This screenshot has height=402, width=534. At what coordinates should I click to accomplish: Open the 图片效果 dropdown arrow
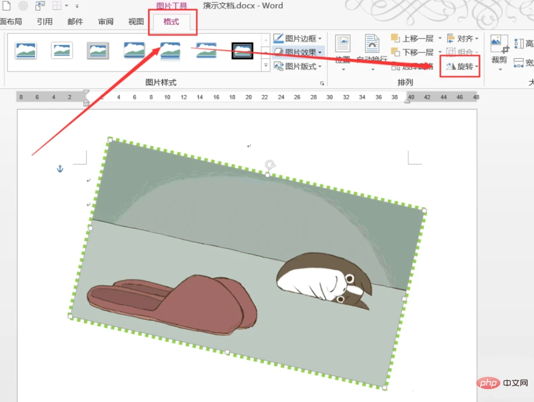(320, 52)
